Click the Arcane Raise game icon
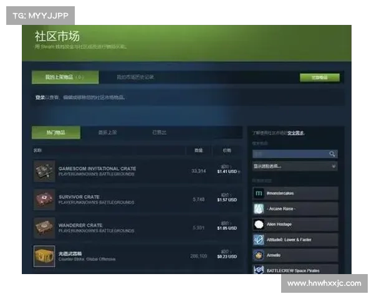This screenshot has width=374, height=299. 259,209
